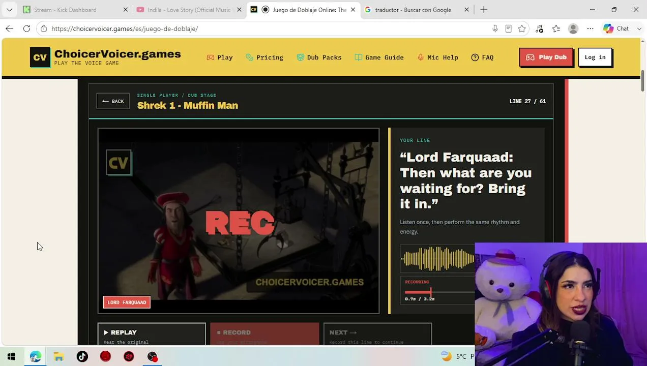Click the red Play Dub button
Viewport: 647px width, 366px height.
click(x=546, y=57)
